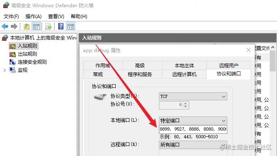The height and width of the screenshot is (156, 277).
Task: Decrease 协议号 with the down stepper
Action: coord(185,106)
